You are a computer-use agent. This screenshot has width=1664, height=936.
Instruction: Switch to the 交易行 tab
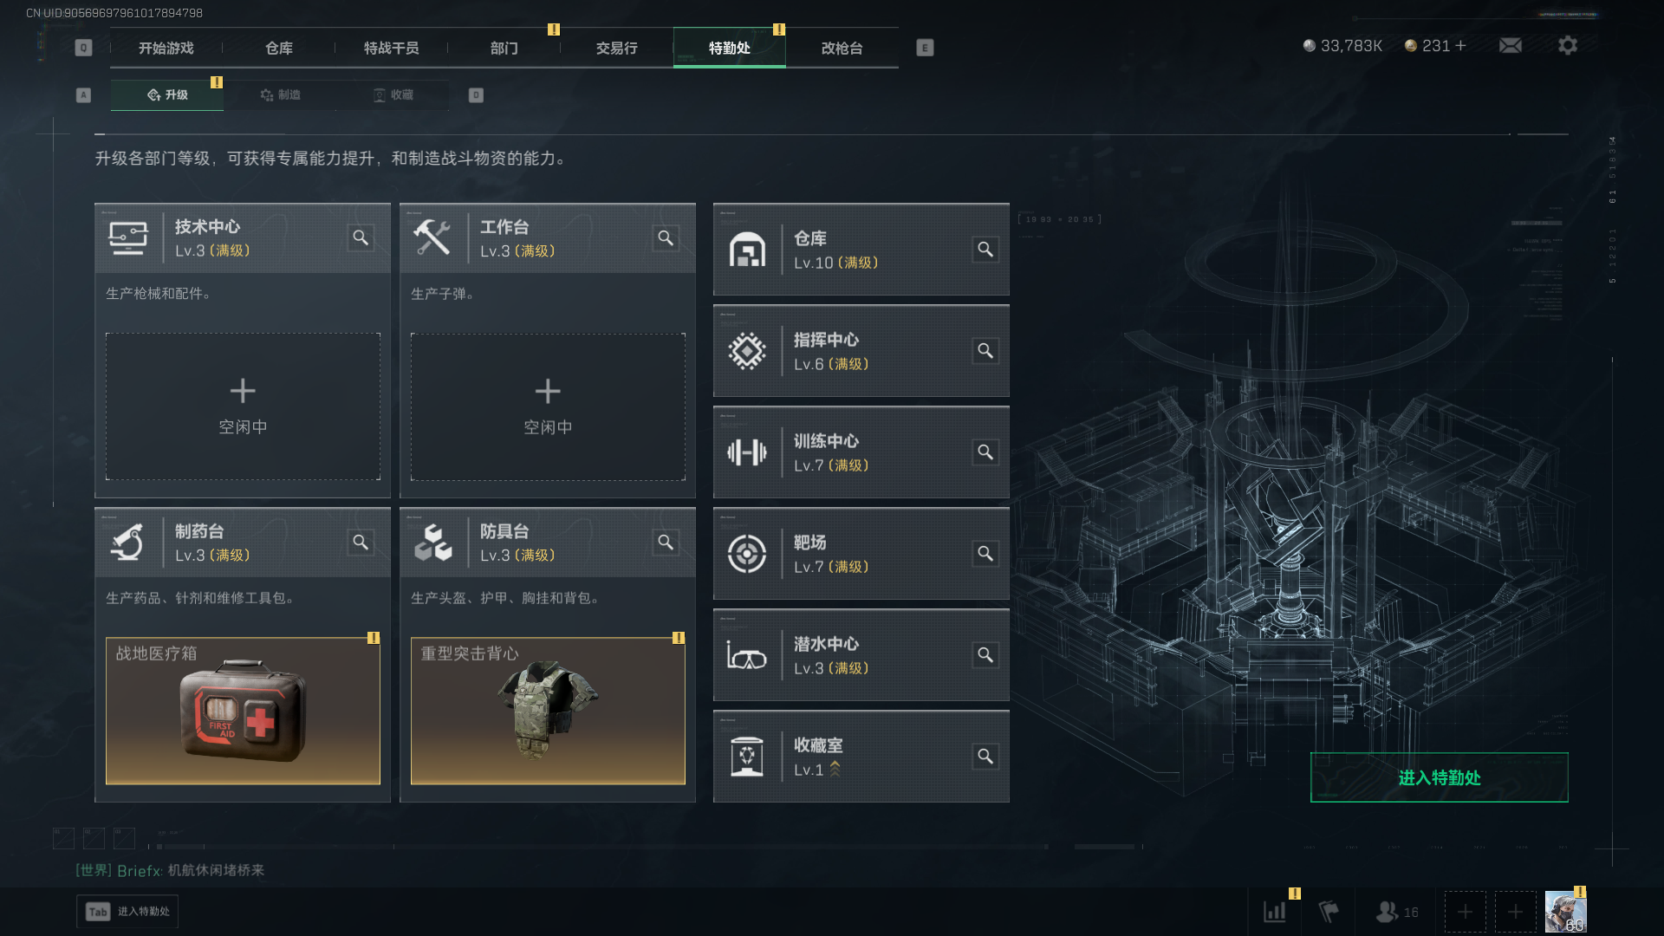(x=617, y=48)
